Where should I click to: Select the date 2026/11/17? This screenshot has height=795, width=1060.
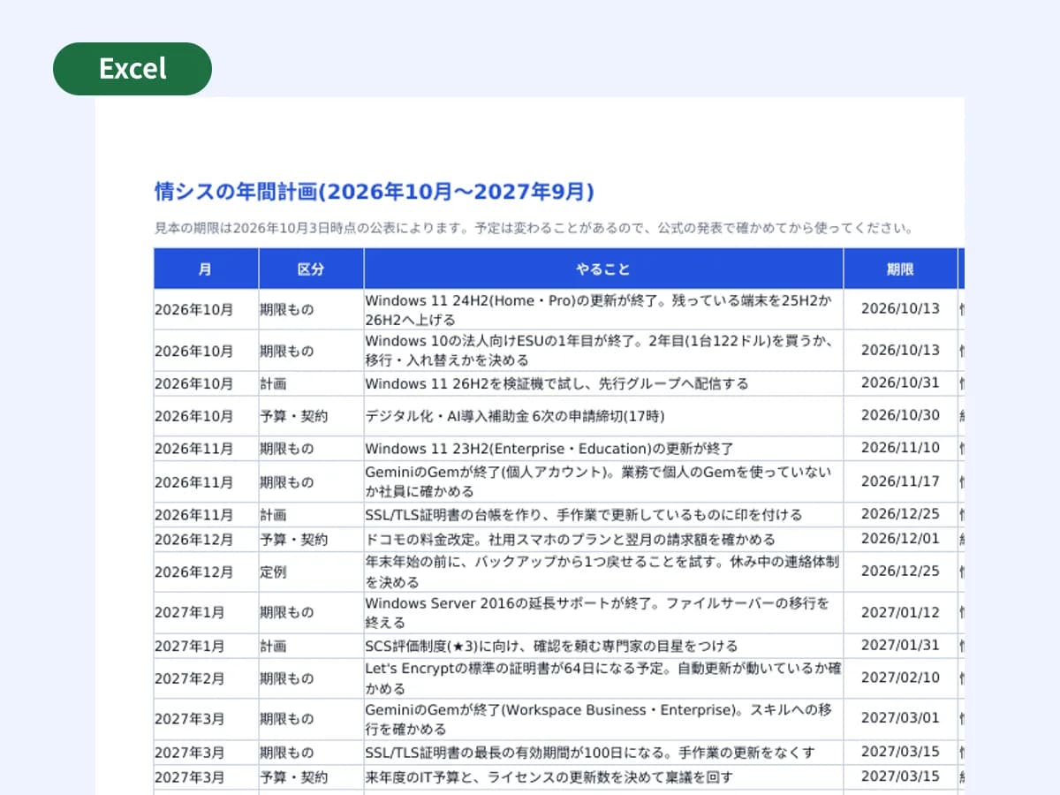[900, 481]
